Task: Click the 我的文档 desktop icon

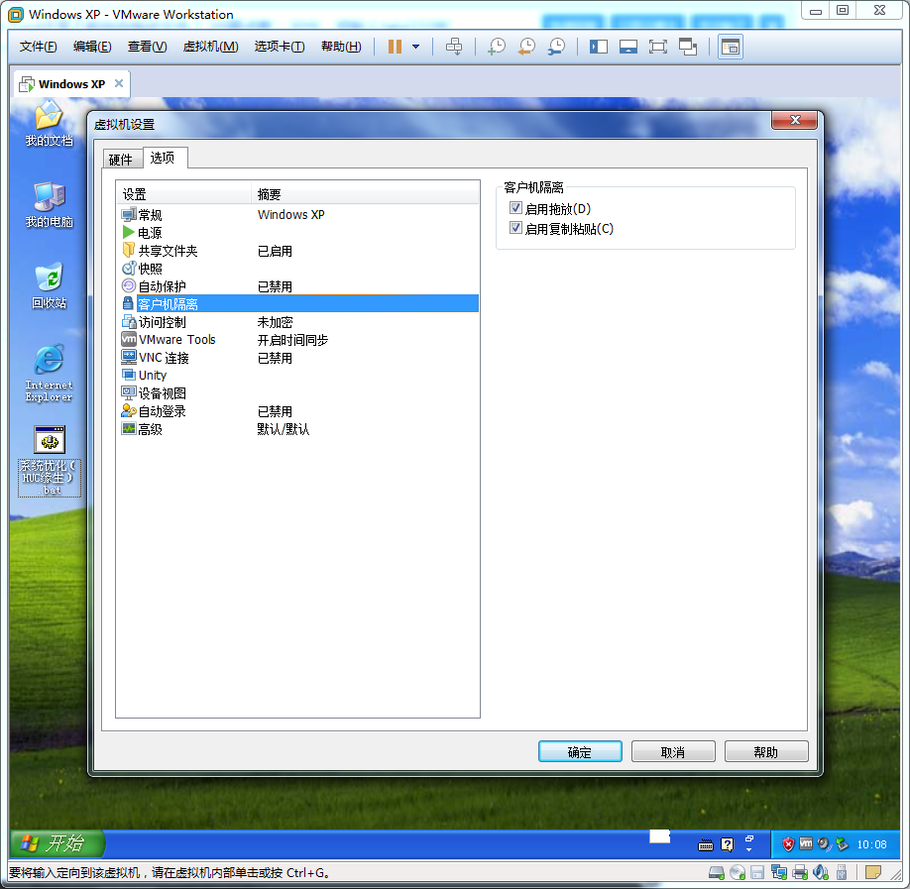Action: [49, 124]
